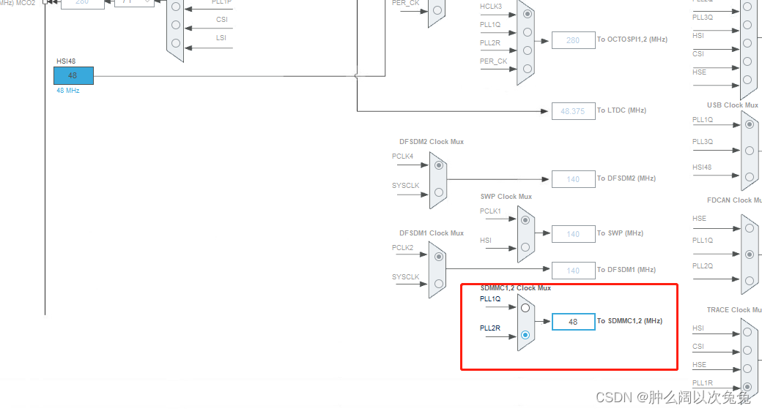Click the 'To LTDC (MHz)' label

coord(621,110)
